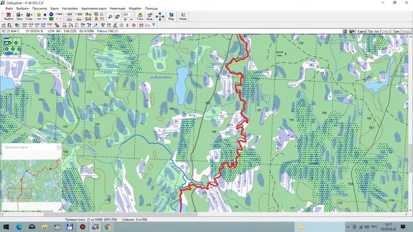Open the Windows Start menu
Viewport: 413px width, 232px height.
coord(6,227)
